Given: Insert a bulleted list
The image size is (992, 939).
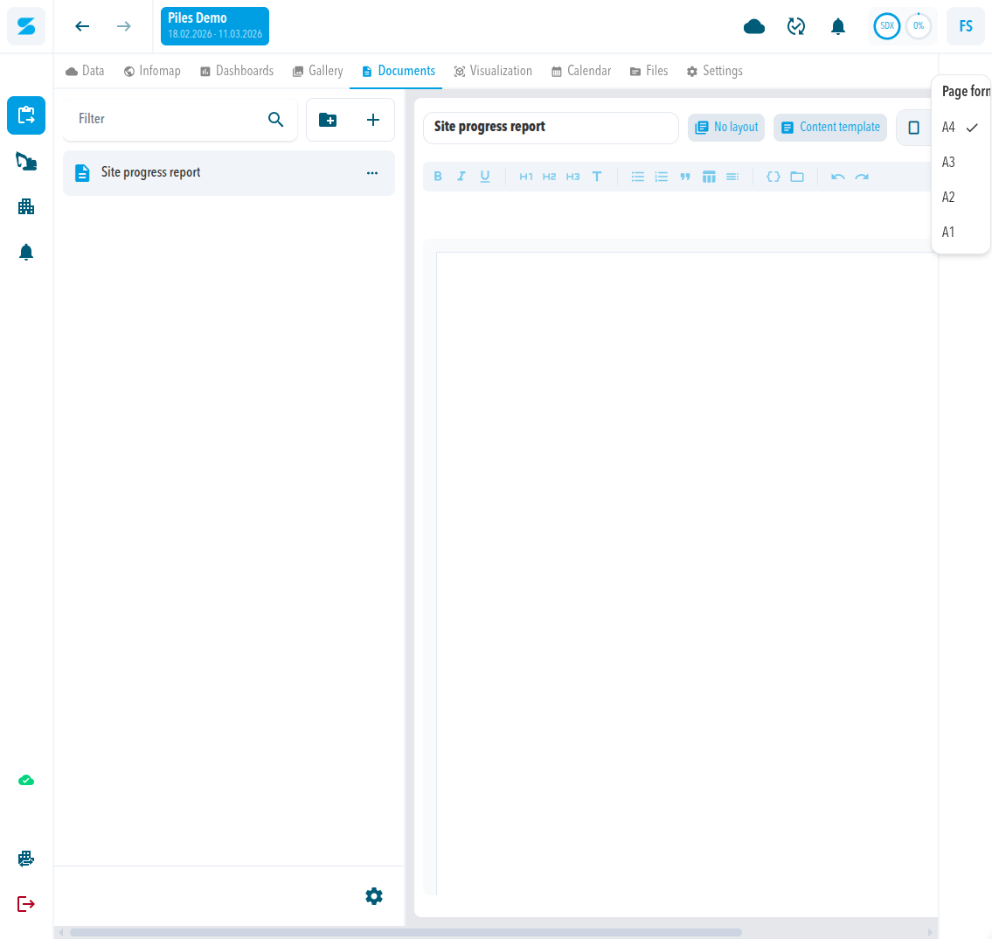Looking at the screenshot, I should (638, 177).
